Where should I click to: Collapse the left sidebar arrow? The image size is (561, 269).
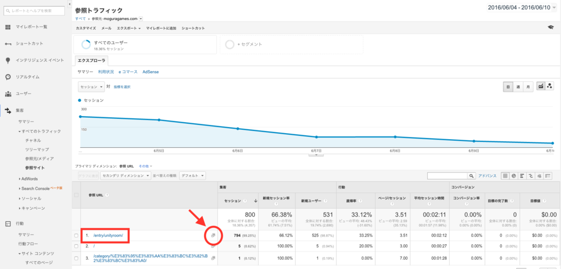(69, 4)
